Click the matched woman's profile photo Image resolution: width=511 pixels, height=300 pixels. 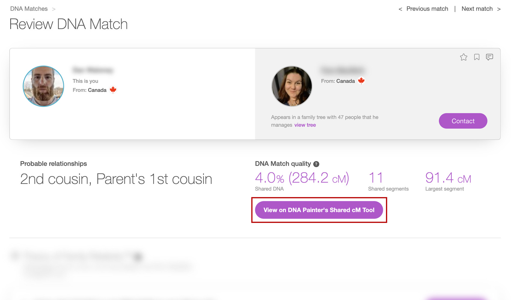coord(292,86)
